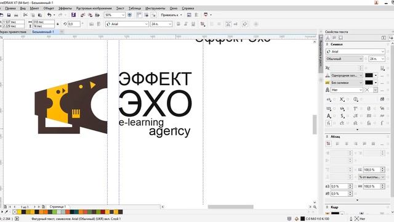Click the horizontal scrollbar thumb

coord(230,207)
